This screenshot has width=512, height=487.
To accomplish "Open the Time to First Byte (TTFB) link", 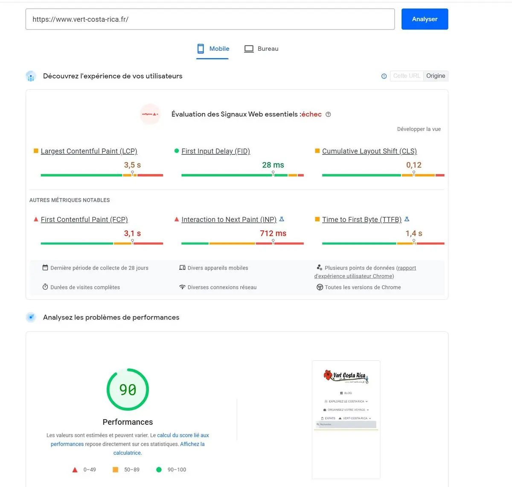I will point(362,219).
